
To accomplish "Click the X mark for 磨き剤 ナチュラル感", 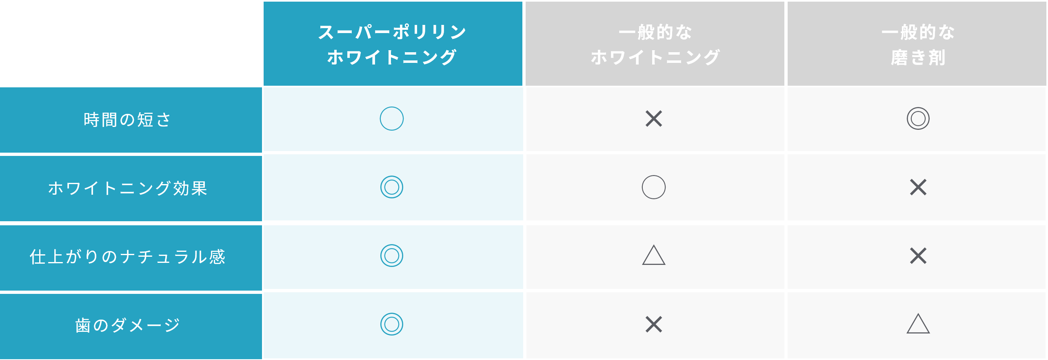I will pyautogui.click(x=918, y=256).
